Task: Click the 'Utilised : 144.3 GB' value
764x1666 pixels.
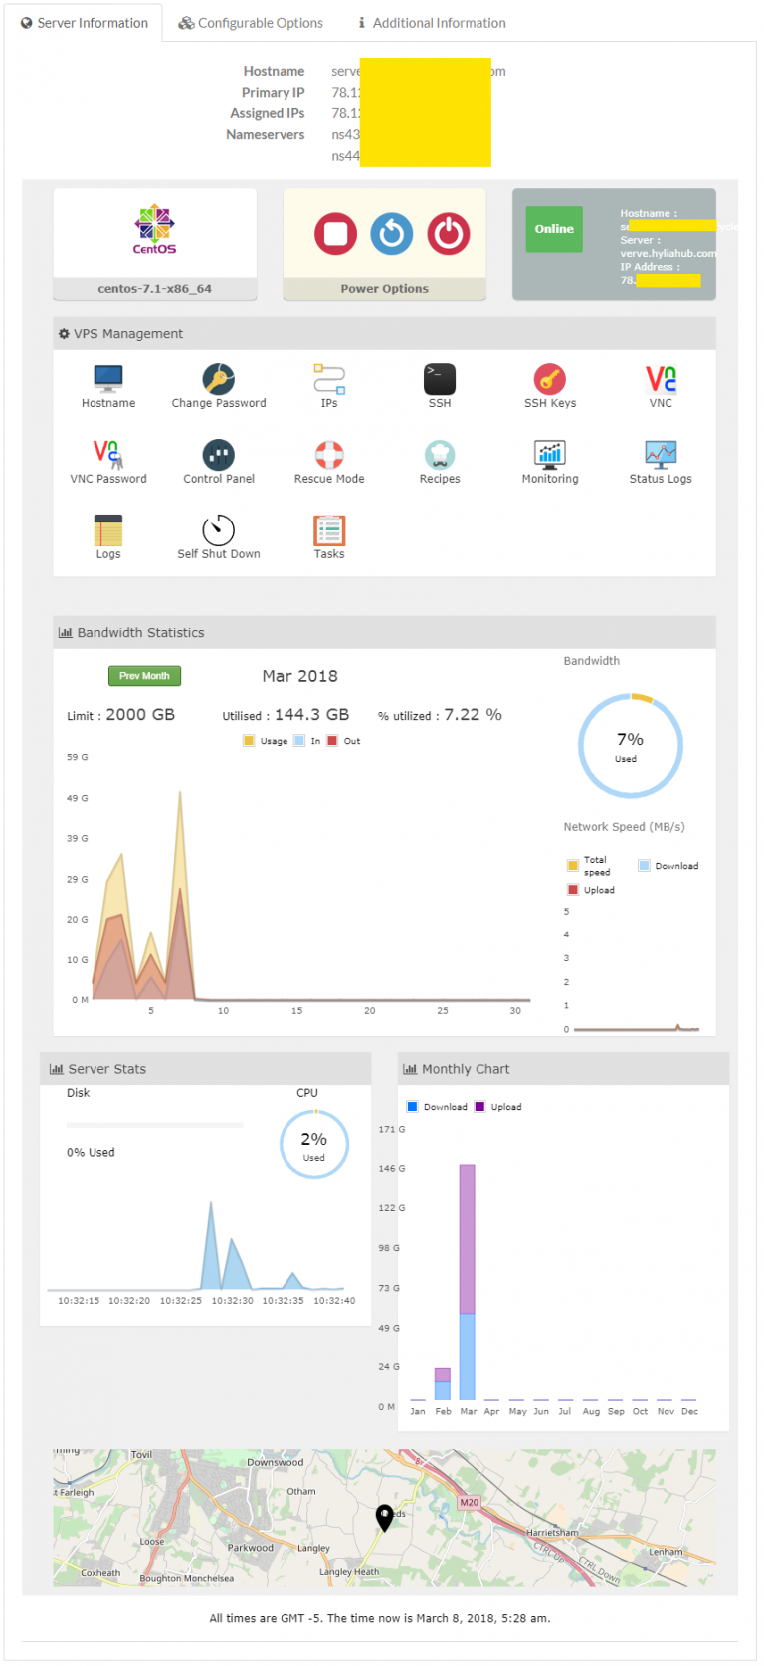Action: pos(286,715)
